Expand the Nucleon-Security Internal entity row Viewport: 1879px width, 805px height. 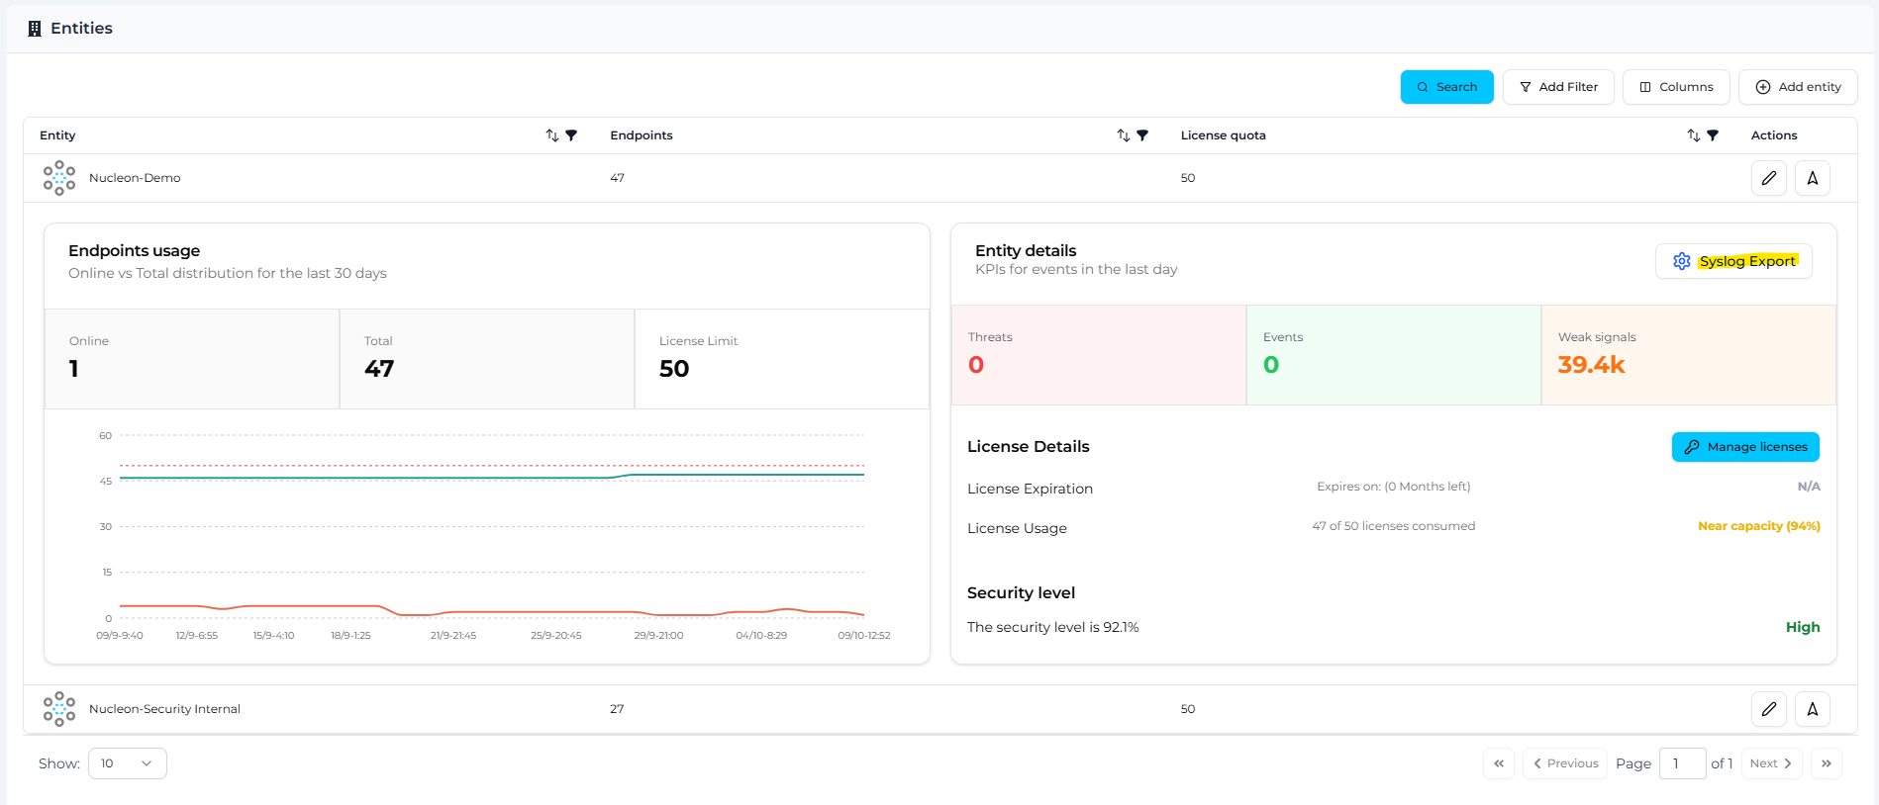(x=164, y=709)
